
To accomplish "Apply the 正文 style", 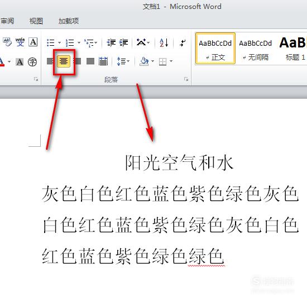I will tap(215, 49).
